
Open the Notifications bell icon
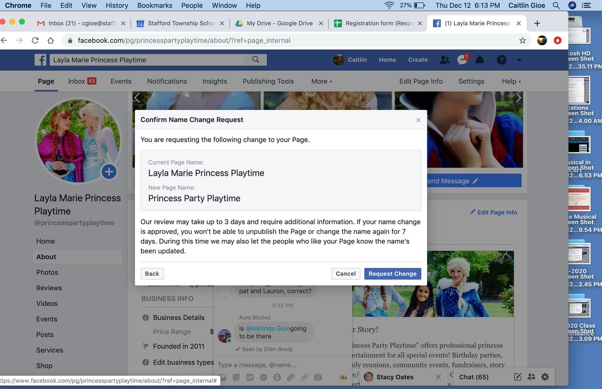click(x=480, y=60)
